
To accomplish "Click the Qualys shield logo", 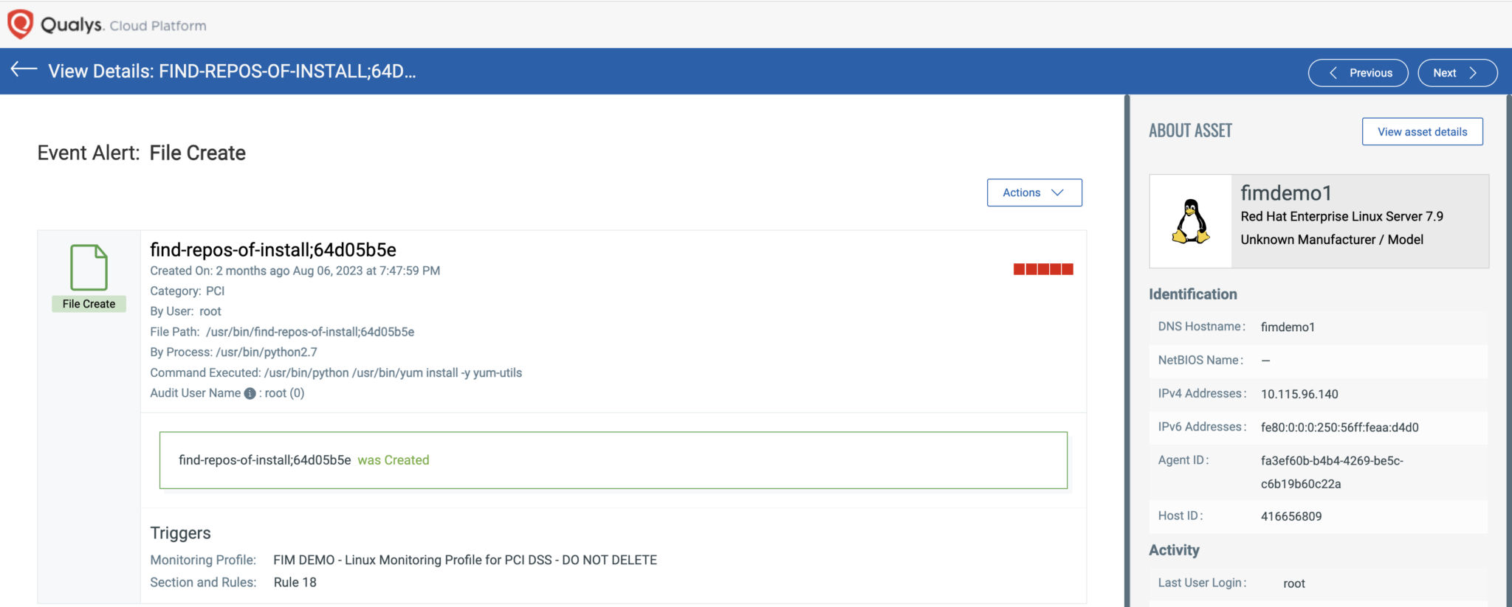I will click(x=20, y=24).
